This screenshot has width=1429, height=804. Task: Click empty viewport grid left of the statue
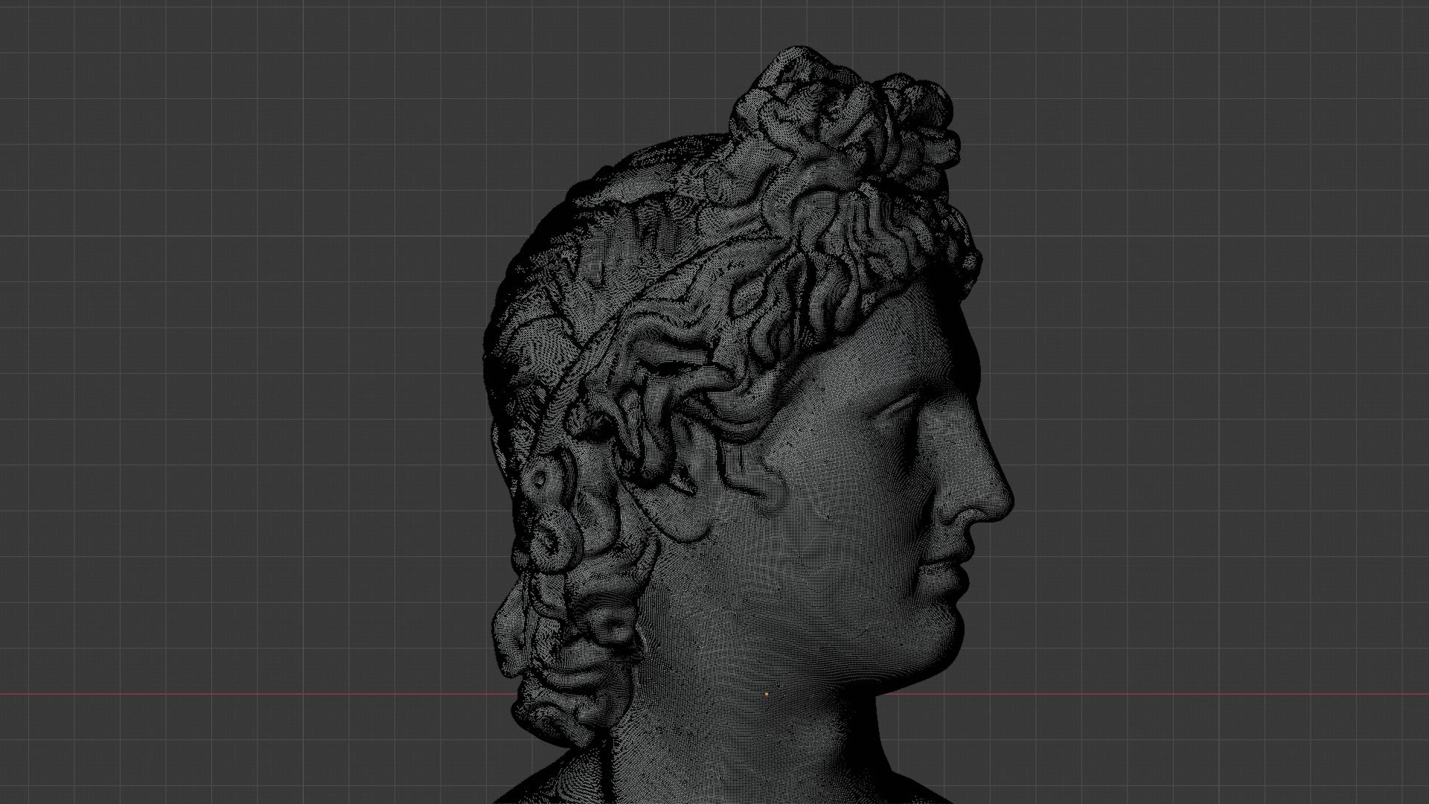(x=223, y=372)
